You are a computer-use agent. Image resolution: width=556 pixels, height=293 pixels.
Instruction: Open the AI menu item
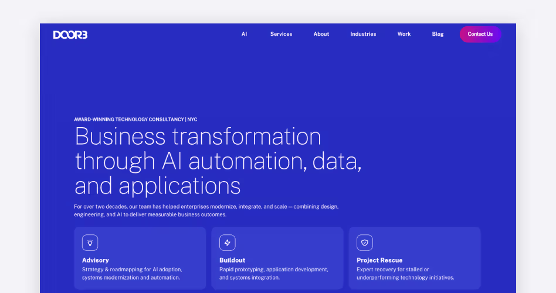click(x=245, y=34)
